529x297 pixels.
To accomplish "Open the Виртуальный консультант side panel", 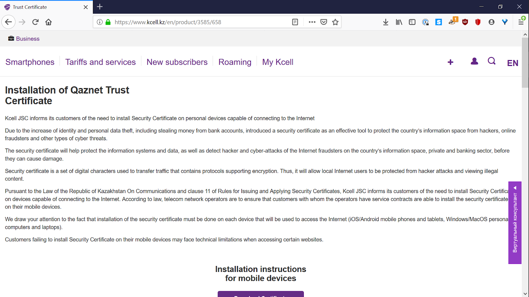I will coord(515,223).
